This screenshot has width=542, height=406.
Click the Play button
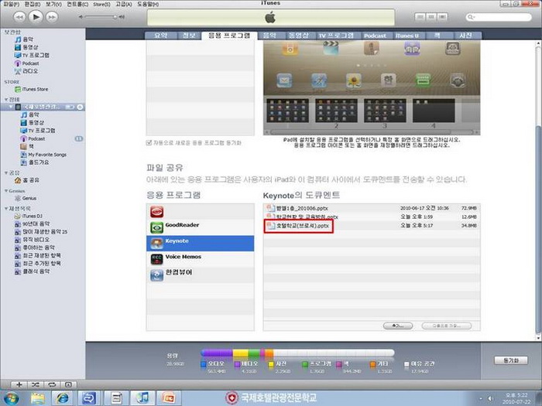(x=36, y=15)
